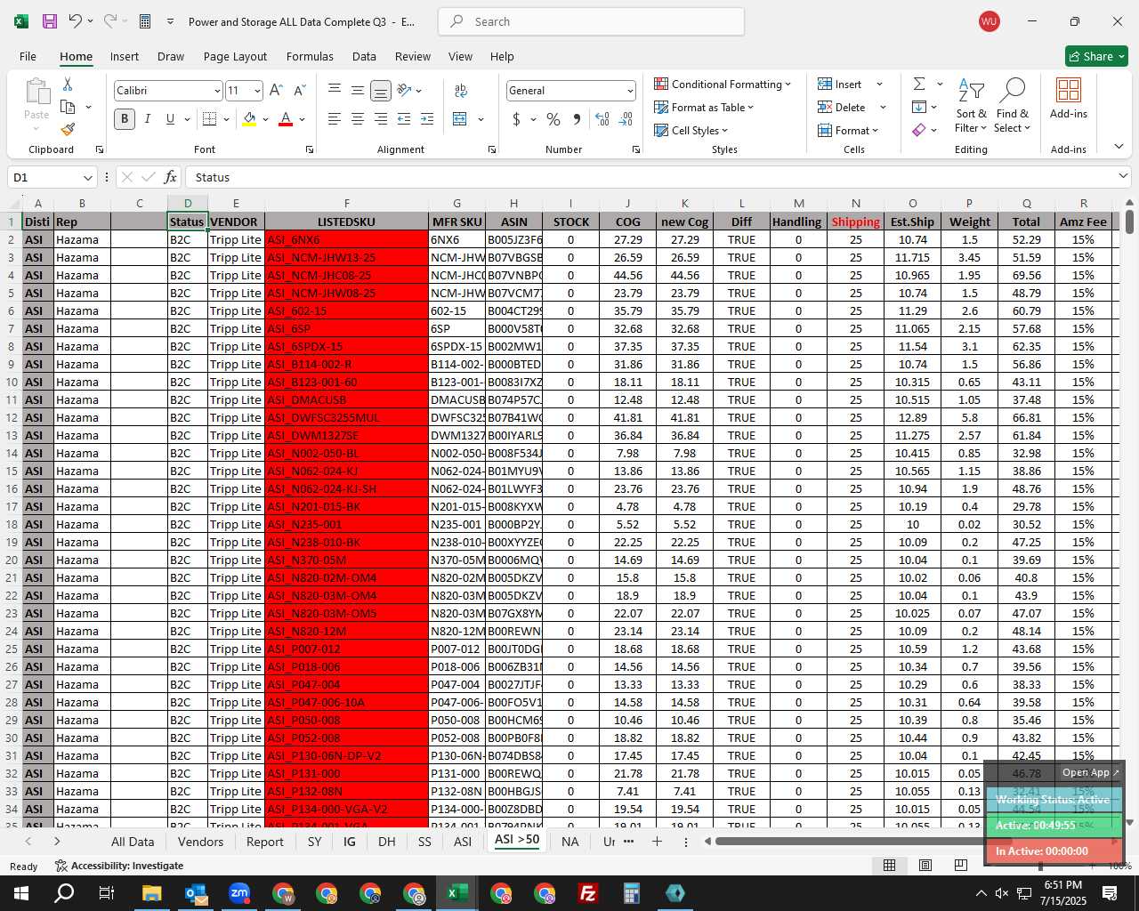Click the Orientation text angle icon
1139x911 pixels.
(x=404, y=90)
